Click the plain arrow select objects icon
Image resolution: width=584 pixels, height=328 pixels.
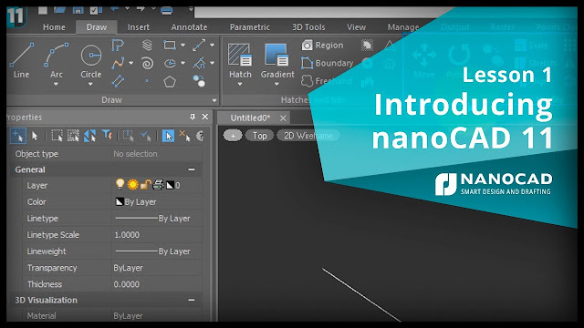click(x=35, y=136)
